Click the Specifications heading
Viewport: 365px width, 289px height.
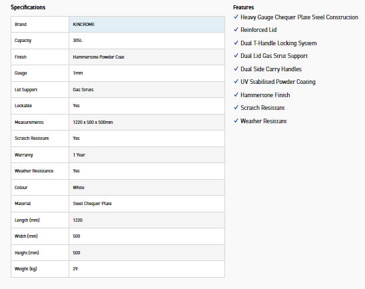28,7
